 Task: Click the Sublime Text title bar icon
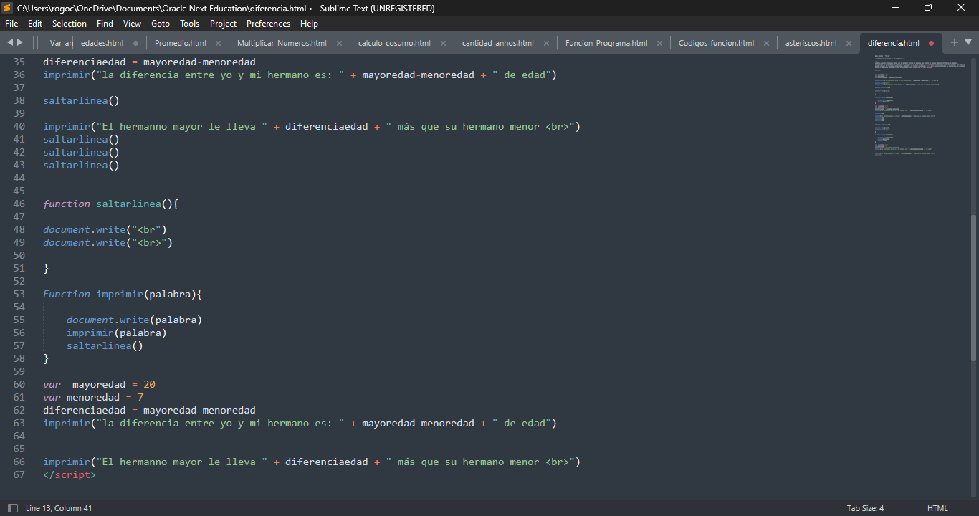7,8
